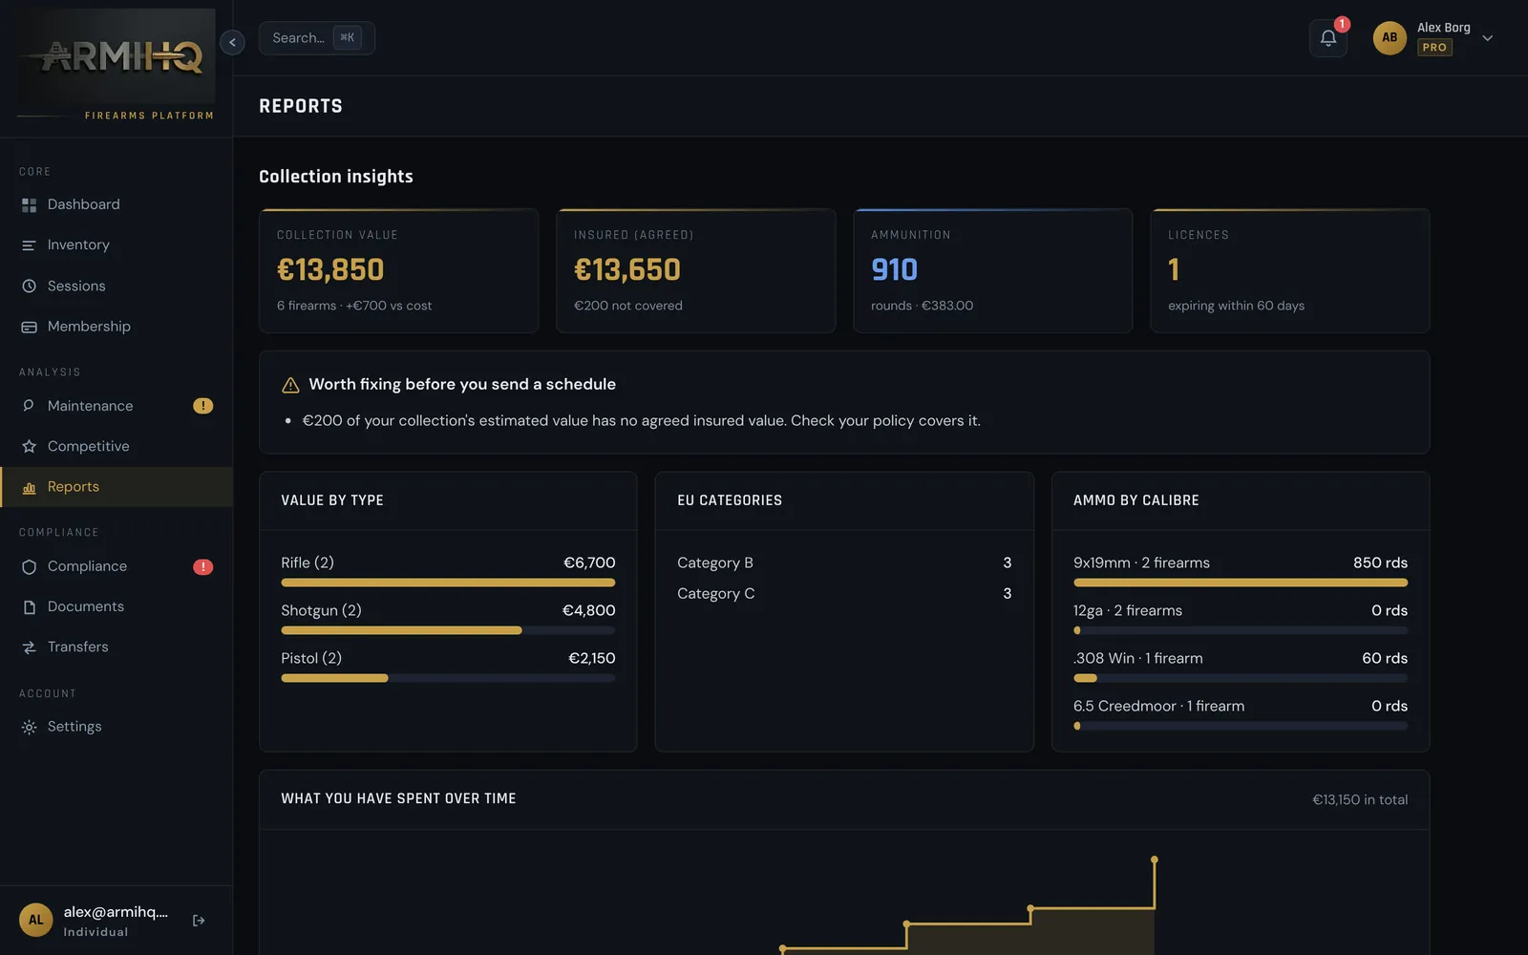Click the Documents file icon
Viewport: 1528px width, 955px height.
coord(29,606)
